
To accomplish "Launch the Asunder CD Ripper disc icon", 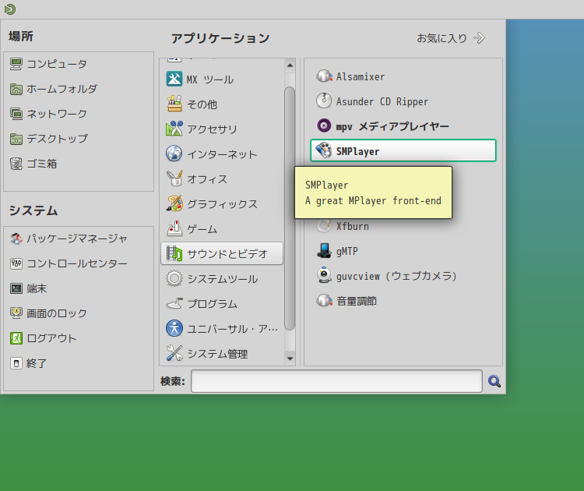I will tap(324, 101).
